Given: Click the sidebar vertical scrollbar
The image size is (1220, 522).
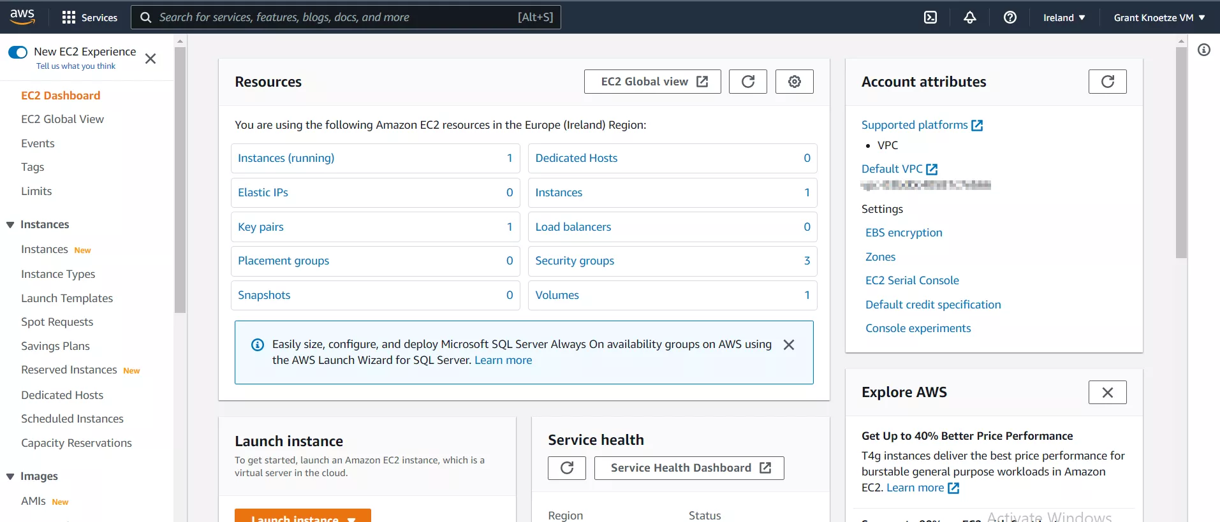Looking at the screenshot, I should [x=180, y=180].
